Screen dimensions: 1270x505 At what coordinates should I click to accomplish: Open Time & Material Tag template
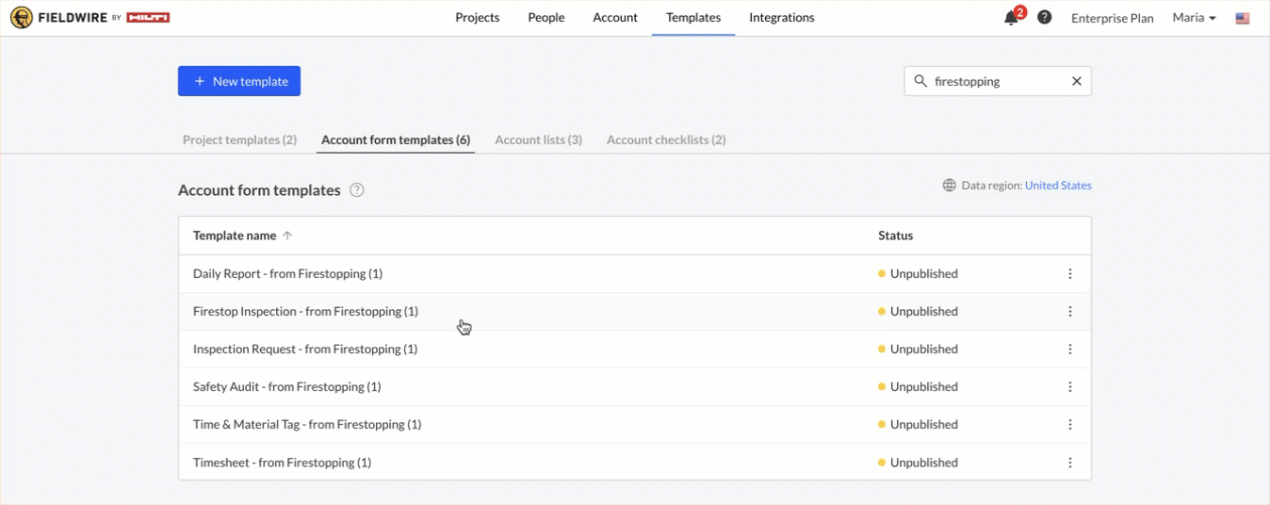(x=307, y=425)
